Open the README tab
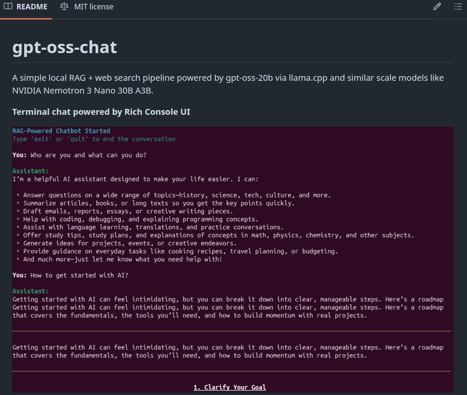The width and height of the screenshot is (467, 395). coord(26,7)
